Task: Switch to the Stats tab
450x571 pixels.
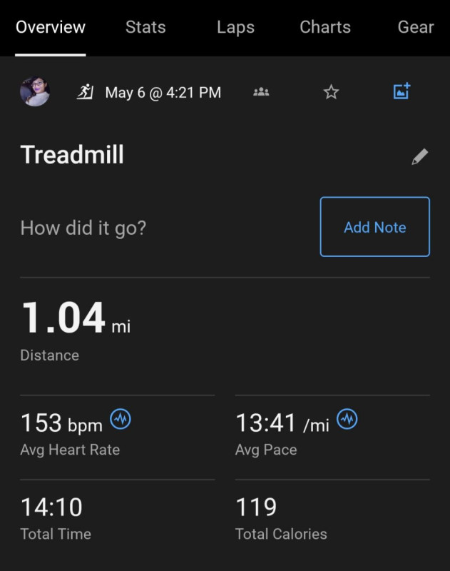Action: (x=145, y=27)
